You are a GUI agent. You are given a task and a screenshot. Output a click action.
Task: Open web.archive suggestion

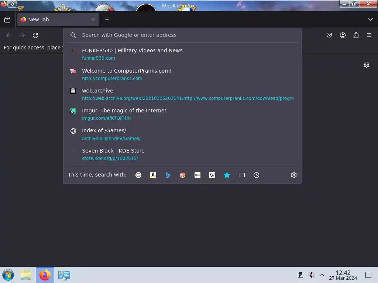coord(182,94)
